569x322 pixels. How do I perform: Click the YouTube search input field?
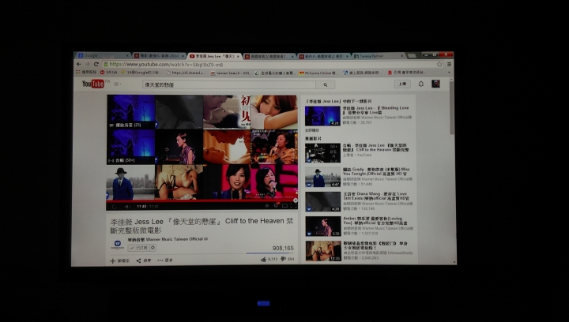coord(229,84)
